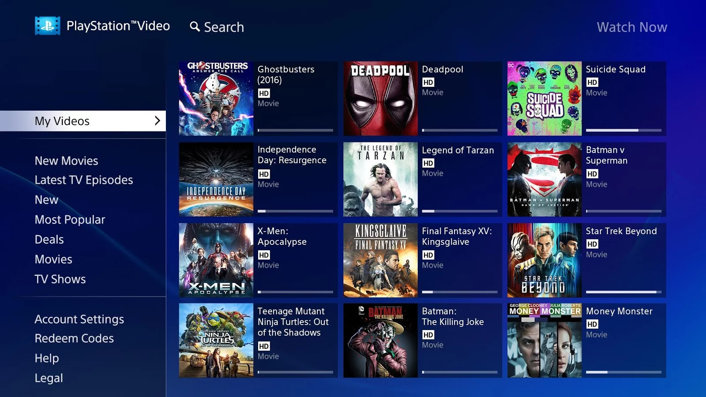Open the Deals section
Image resolution: width=706 pixels, height=397 pixels.
[49, 240]
